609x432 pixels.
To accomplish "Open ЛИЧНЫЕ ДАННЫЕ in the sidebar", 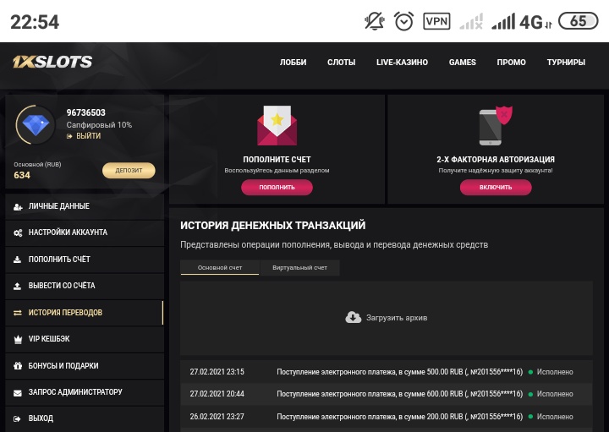I will pyautogui.click(x=85, y=206).
